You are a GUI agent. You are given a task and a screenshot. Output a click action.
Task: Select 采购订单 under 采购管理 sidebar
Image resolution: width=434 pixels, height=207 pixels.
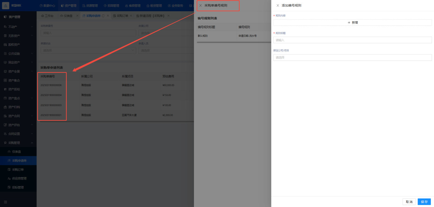click(x=18, y=170)
